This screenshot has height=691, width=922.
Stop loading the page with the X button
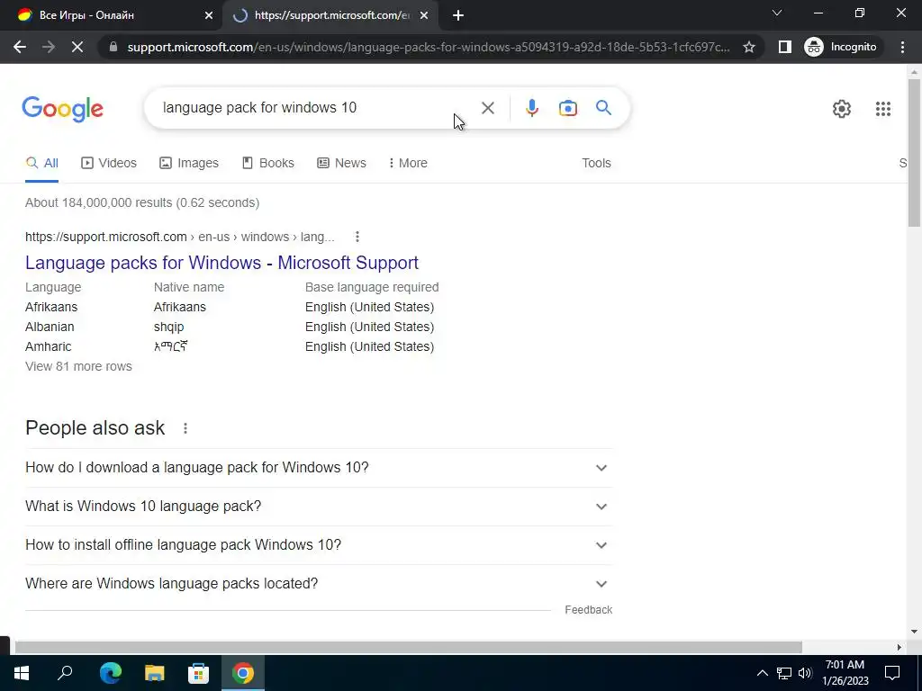click(x=77, y=47)
